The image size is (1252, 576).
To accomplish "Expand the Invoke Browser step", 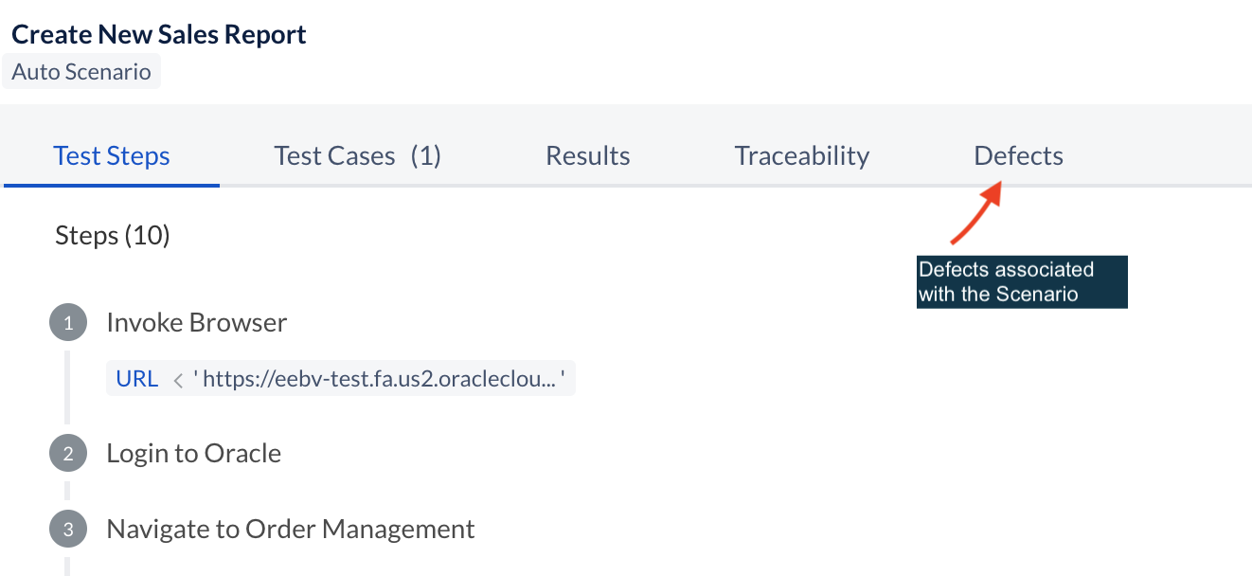I will (x=196, y=323).
